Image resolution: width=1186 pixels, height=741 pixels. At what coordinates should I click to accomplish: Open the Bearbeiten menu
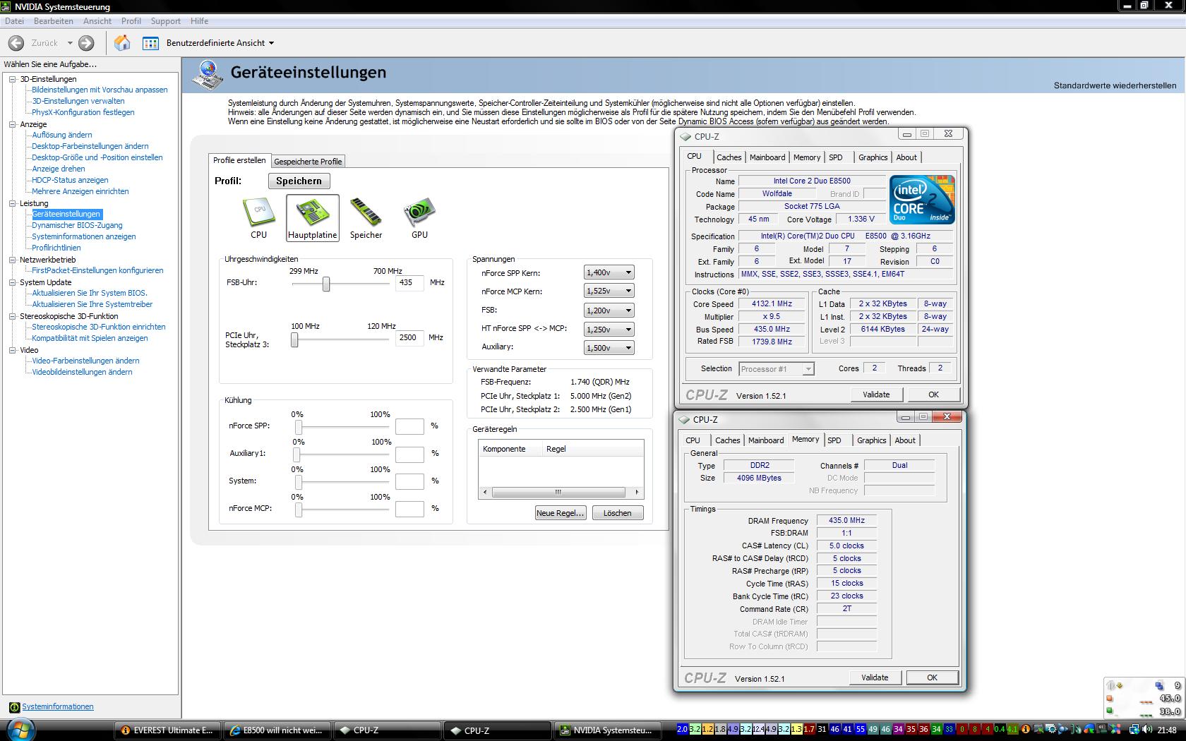[x=54, y=21]
